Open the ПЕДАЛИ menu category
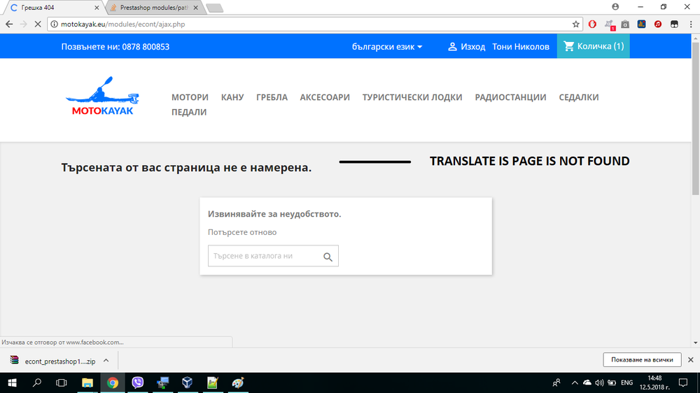The height and width of the screenshot is (393, 700). 189,112
